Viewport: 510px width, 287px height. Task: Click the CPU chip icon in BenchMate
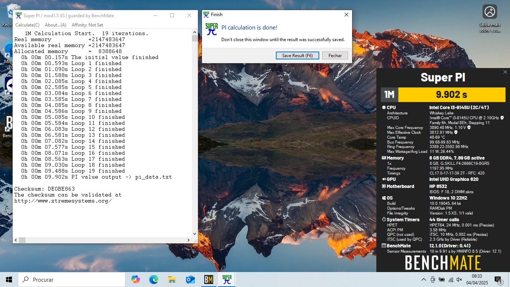[x=384, y=108]
